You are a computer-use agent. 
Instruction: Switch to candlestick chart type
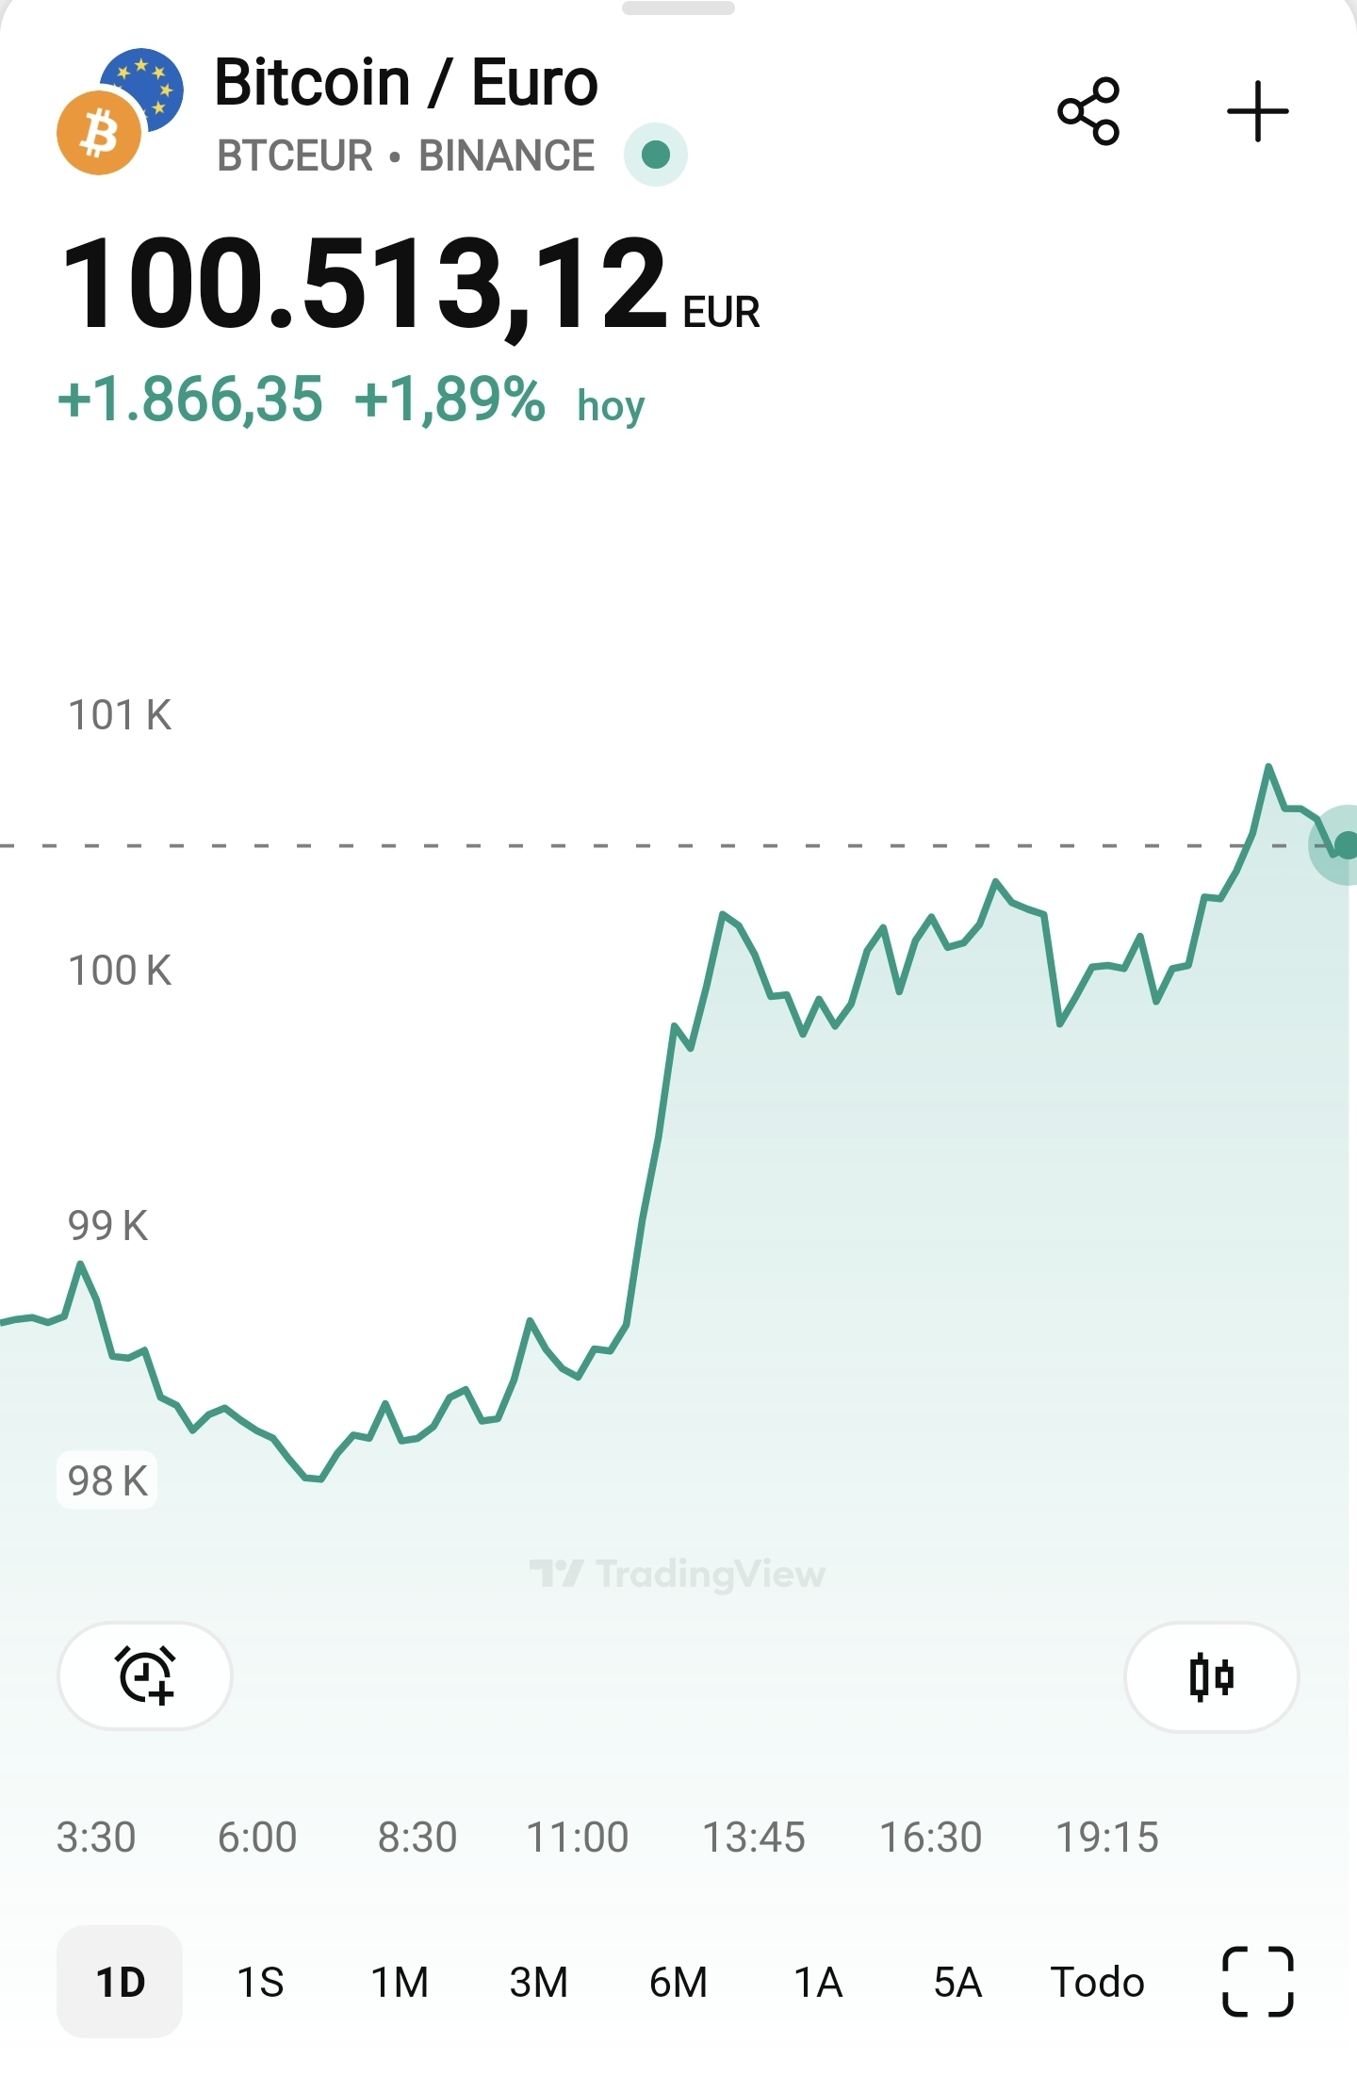[1211, 1676]
